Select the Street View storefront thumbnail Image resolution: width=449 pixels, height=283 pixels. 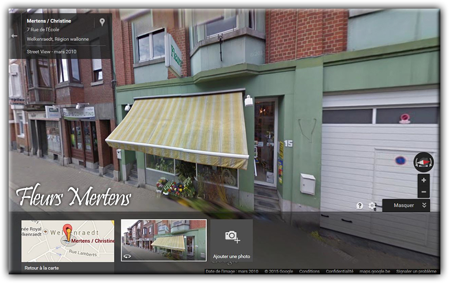(x=163, y=240)
